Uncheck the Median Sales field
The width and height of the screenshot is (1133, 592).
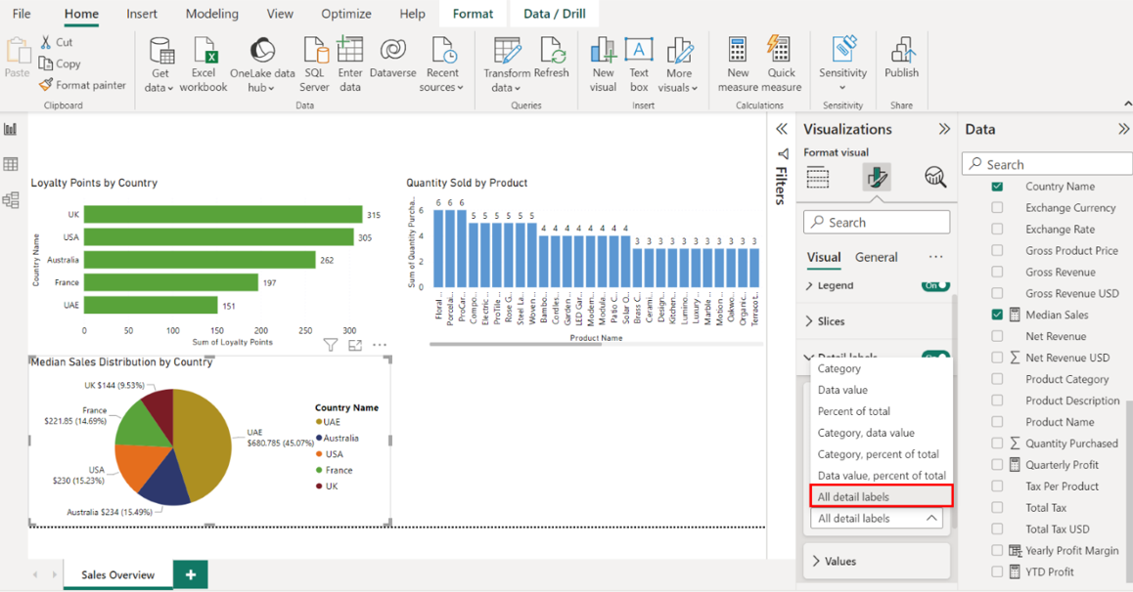pyautogui.click(x=997, y=315)
